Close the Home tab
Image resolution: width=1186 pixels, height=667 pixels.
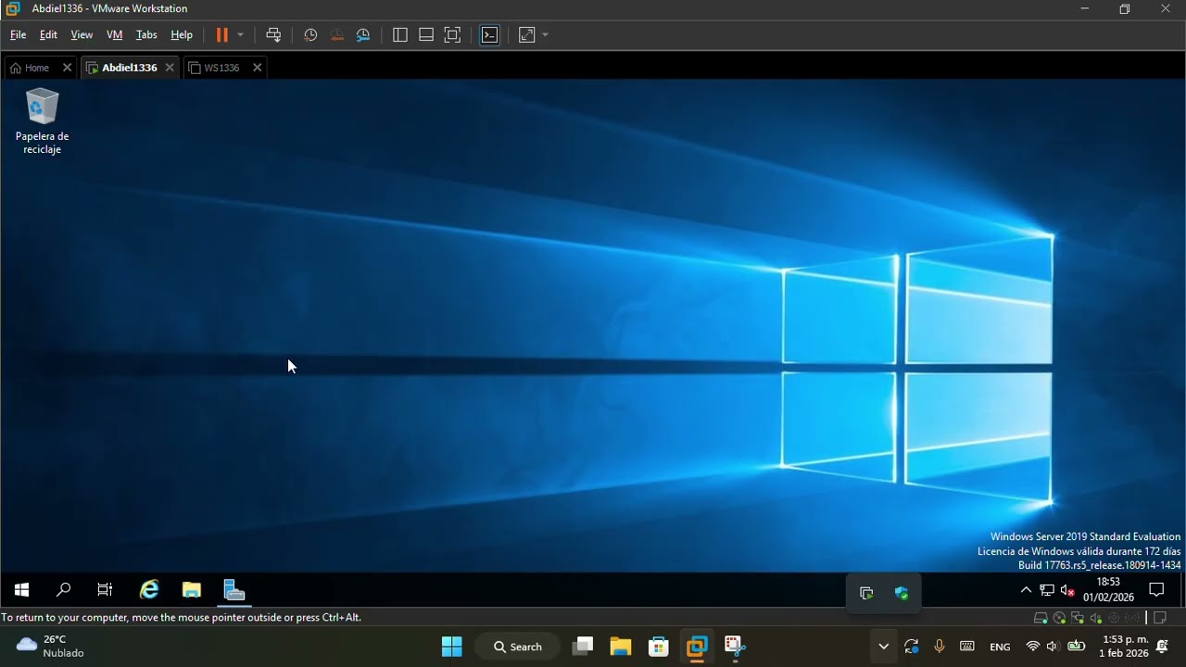(x=67, y=68)
